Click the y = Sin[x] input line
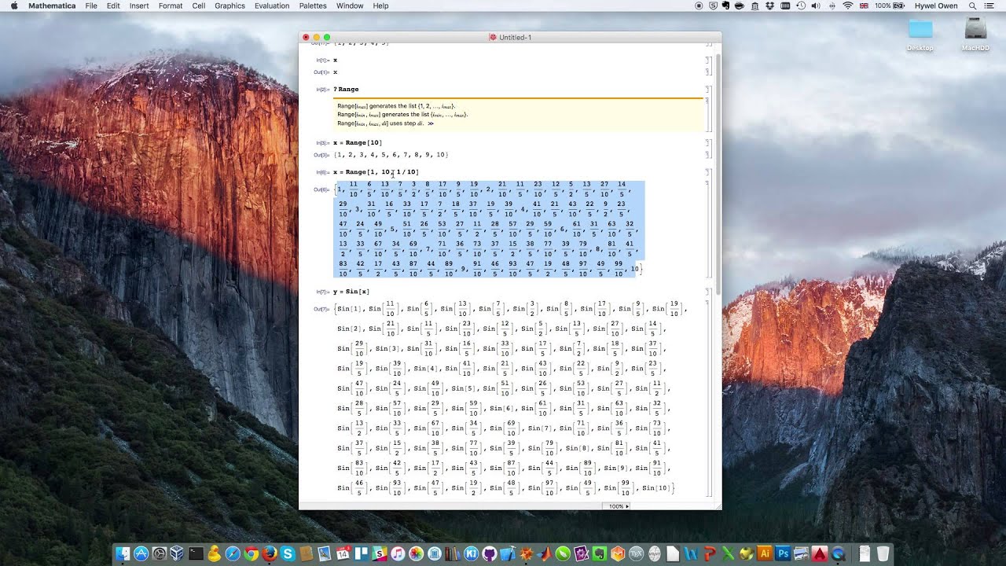Viewport: 1006px width, 566px height. [x=351, y=292]
